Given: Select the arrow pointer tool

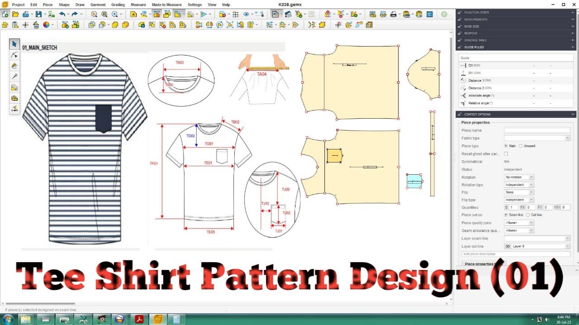Looking at the screenshot, I should pos(14,44).
